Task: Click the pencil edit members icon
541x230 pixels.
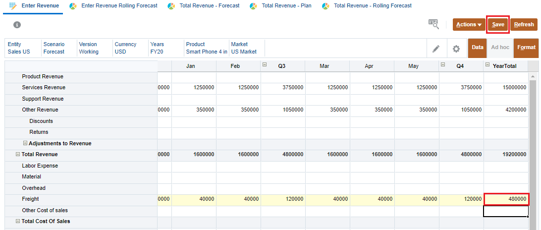Action: point(436,49)
